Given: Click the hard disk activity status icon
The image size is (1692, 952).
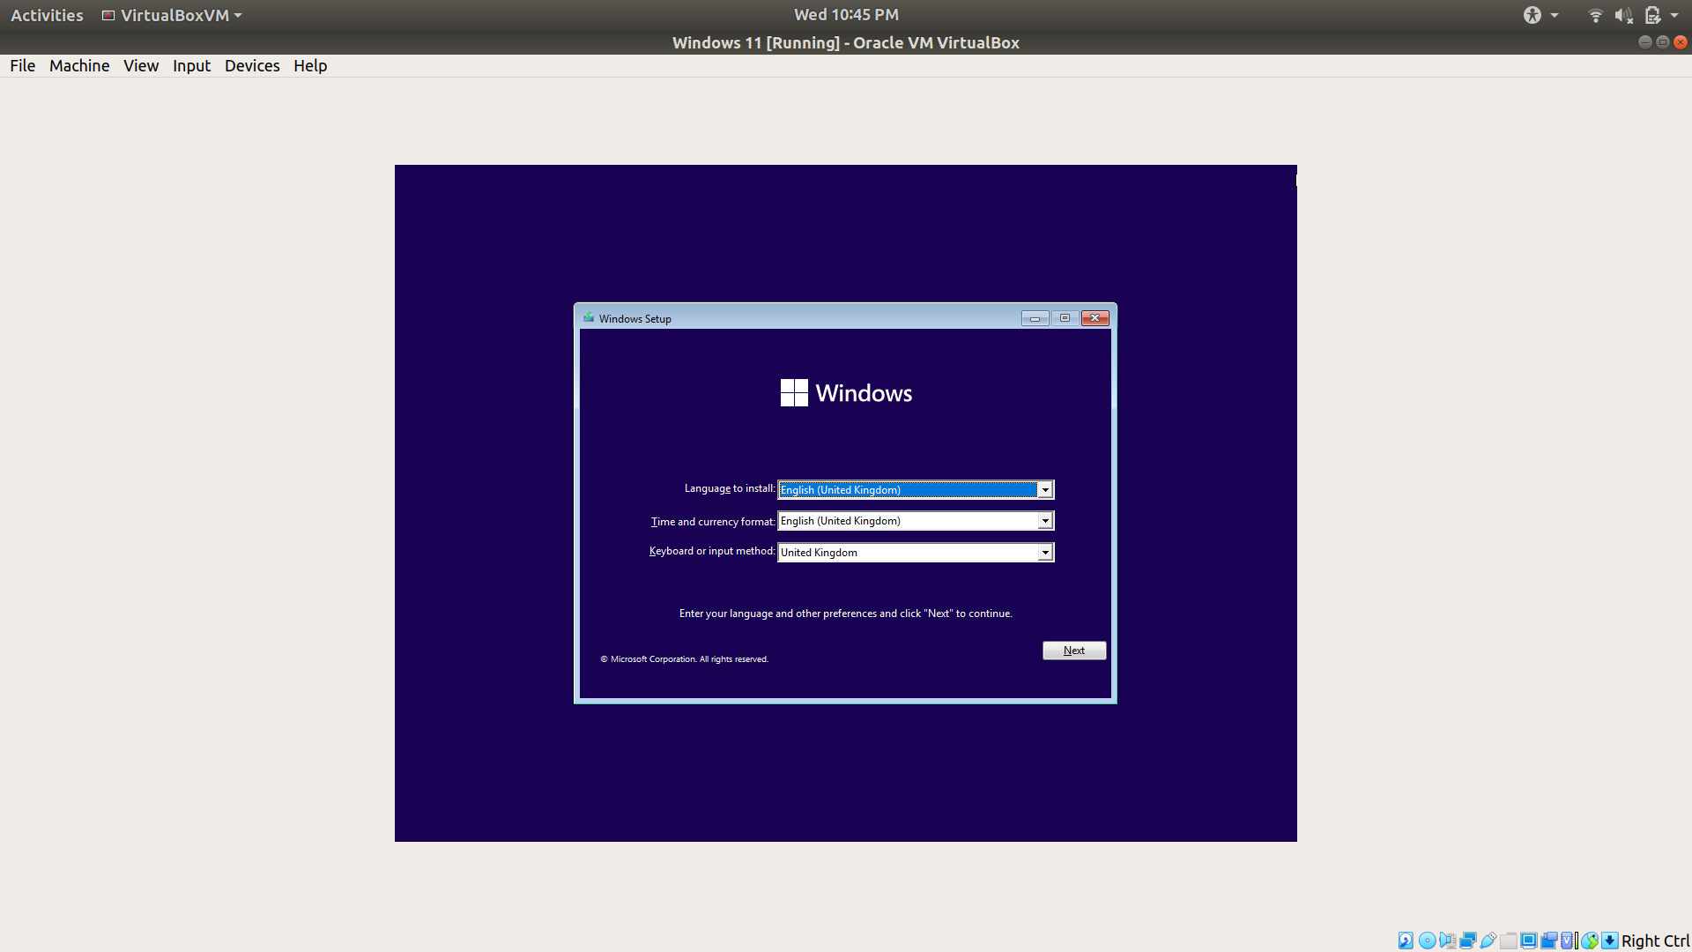Looking at the screenshot, I should [1406, 941].
